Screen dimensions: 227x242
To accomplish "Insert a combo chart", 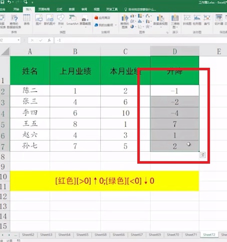I will point(148,21).
